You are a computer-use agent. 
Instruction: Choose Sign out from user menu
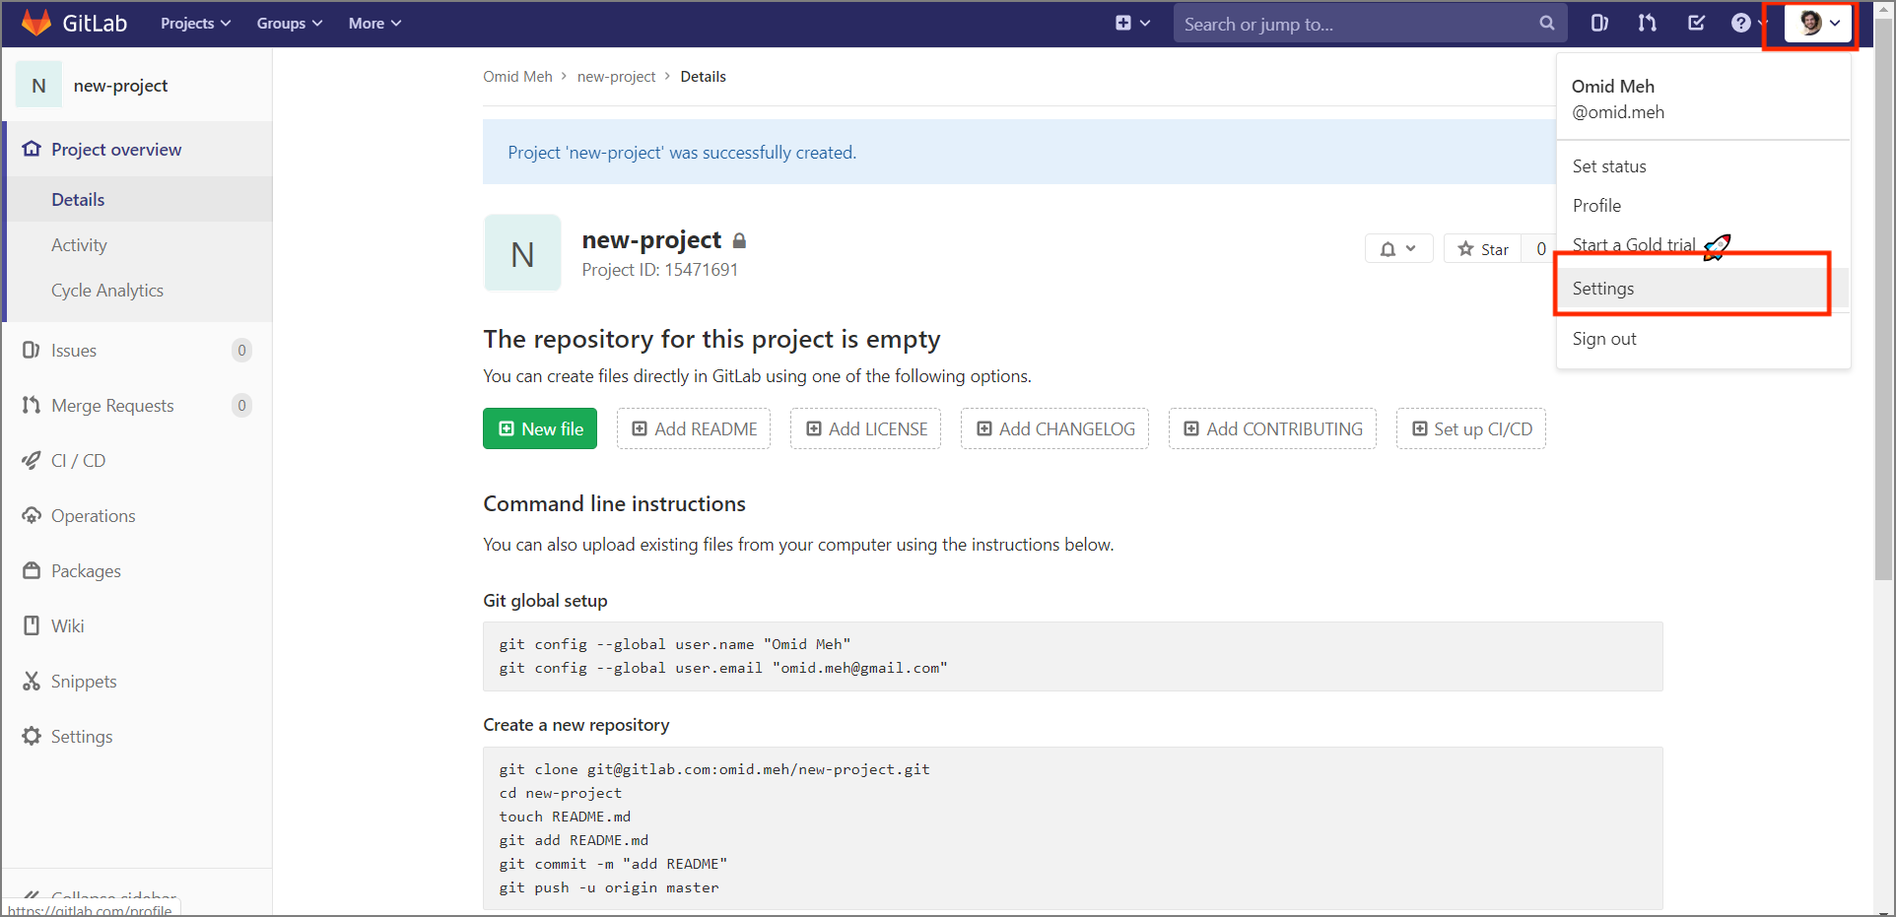pyautogui.click(x=1604, y=339)
